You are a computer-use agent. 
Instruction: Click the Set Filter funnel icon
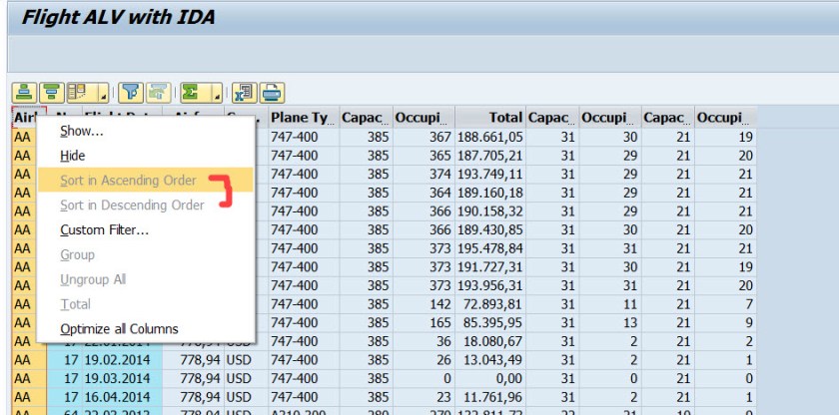[130, 93]
